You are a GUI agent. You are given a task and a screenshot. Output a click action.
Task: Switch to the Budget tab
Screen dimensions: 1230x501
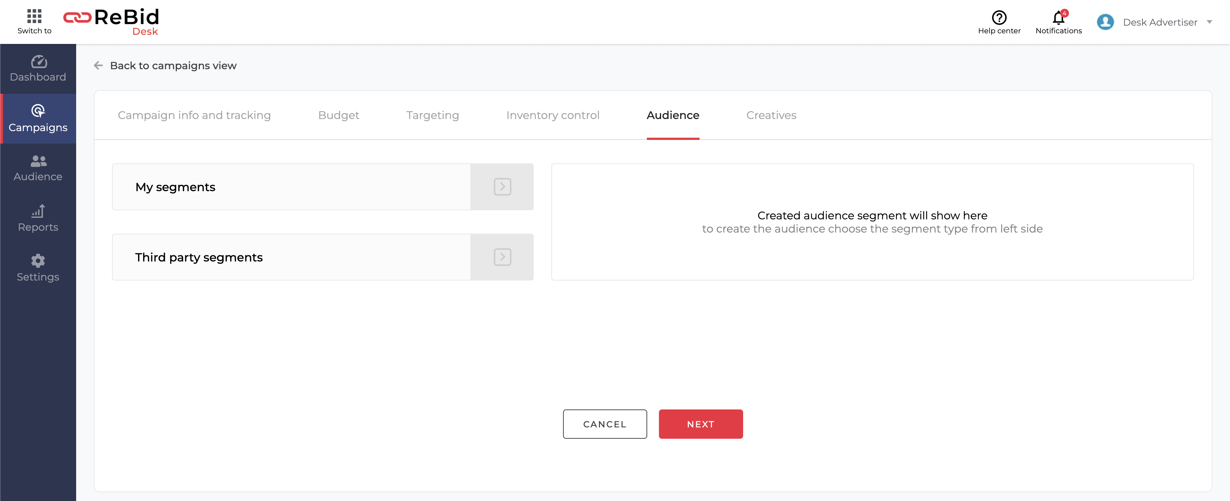pos(339,115)
